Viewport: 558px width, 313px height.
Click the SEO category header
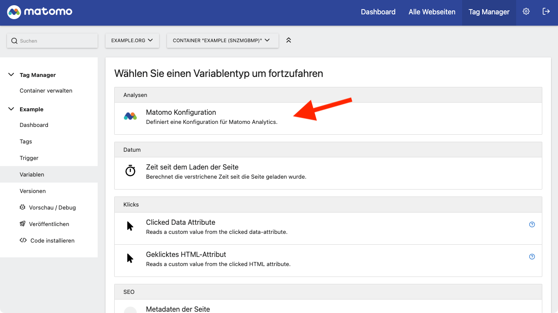coord(328,292)
